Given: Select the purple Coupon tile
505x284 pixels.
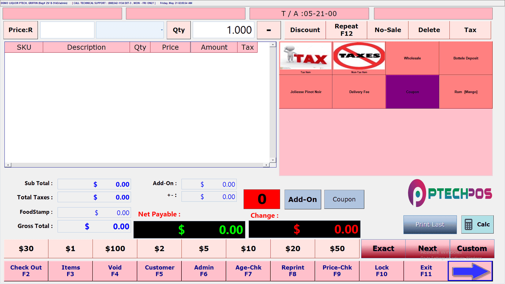Looking at the screenshot, I should (x=412, y=92).
